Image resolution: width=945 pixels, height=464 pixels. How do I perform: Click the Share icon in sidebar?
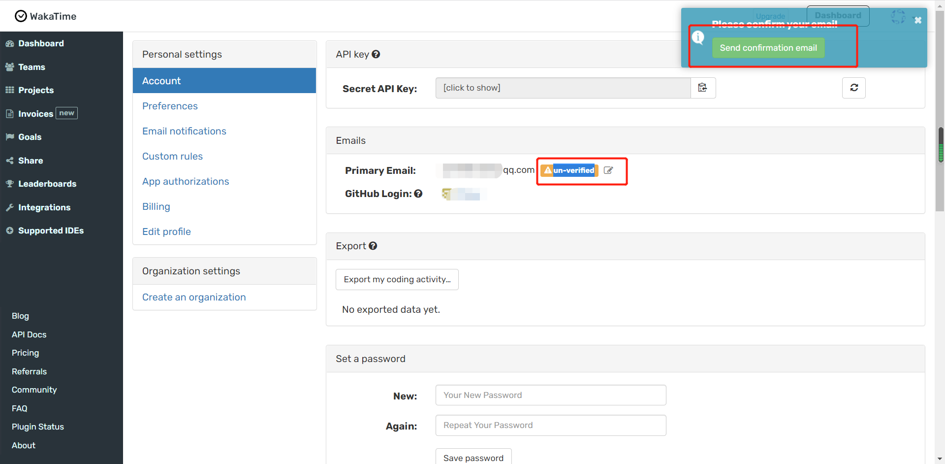click(9, 161)
